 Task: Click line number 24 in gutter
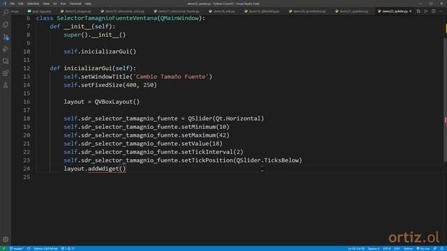(x=27, y=169)
